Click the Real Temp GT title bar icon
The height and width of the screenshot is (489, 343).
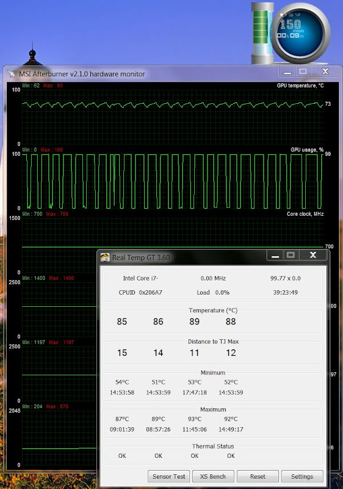tap(105, 257)
